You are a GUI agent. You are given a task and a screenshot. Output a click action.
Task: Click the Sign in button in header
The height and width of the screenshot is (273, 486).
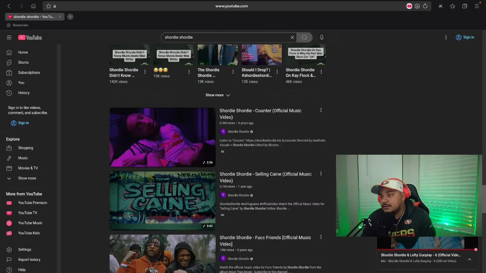point(465,37)
